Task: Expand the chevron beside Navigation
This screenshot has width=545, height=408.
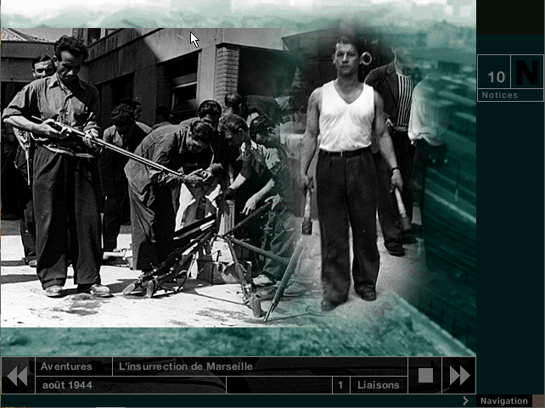Action: pyautogui.click(x=466, y=400)
